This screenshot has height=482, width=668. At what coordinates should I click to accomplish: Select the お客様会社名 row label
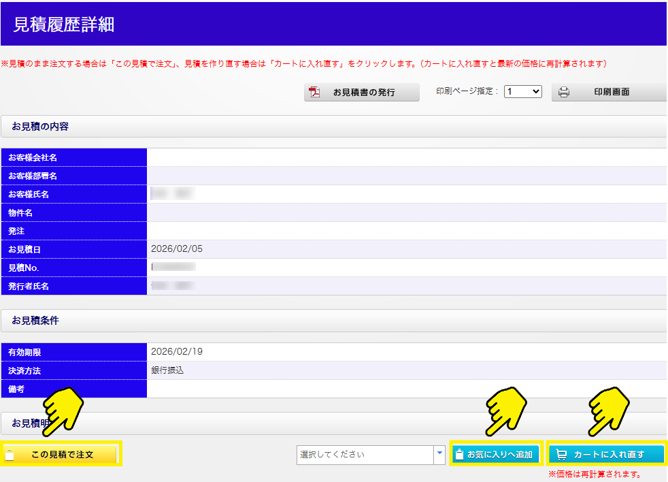(33, 158)
